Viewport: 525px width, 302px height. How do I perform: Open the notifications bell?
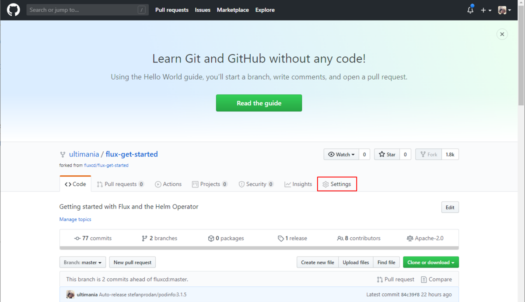click(x=470, y=10)
